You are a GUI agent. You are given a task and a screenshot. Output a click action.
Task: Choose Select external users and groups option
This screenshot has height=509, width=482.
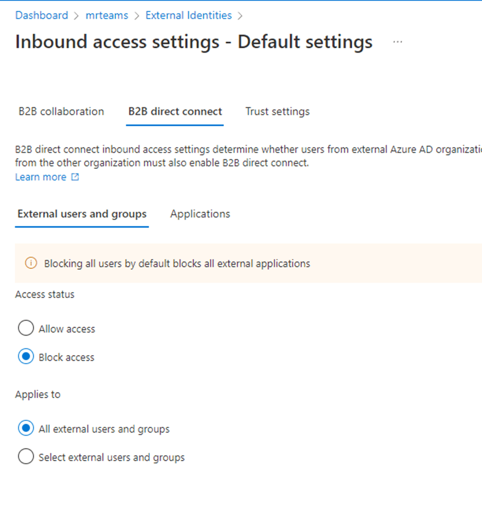pos(26,457)
